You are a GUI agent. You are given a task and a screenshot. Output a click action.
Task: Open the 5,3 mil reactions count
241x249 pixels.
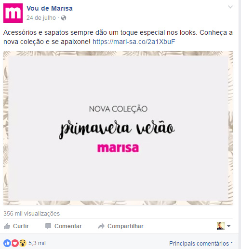tap(37, 243)
